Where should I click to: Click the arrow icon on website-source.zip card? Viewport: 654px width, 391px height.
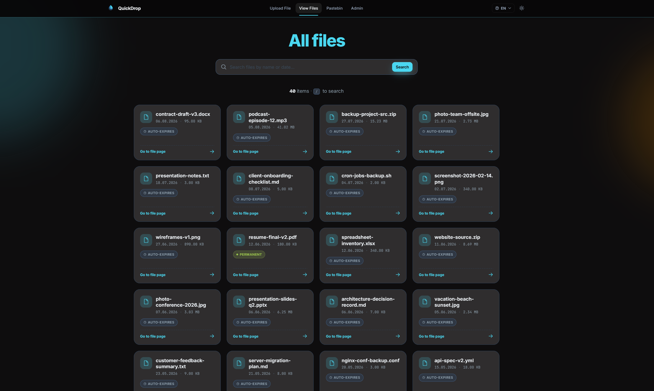point(491,275)
